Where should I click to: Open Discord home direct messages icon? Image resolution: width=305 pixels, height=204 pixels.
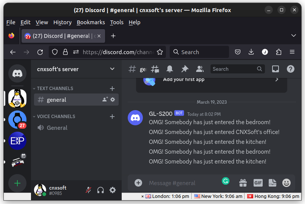coord(17,73)
